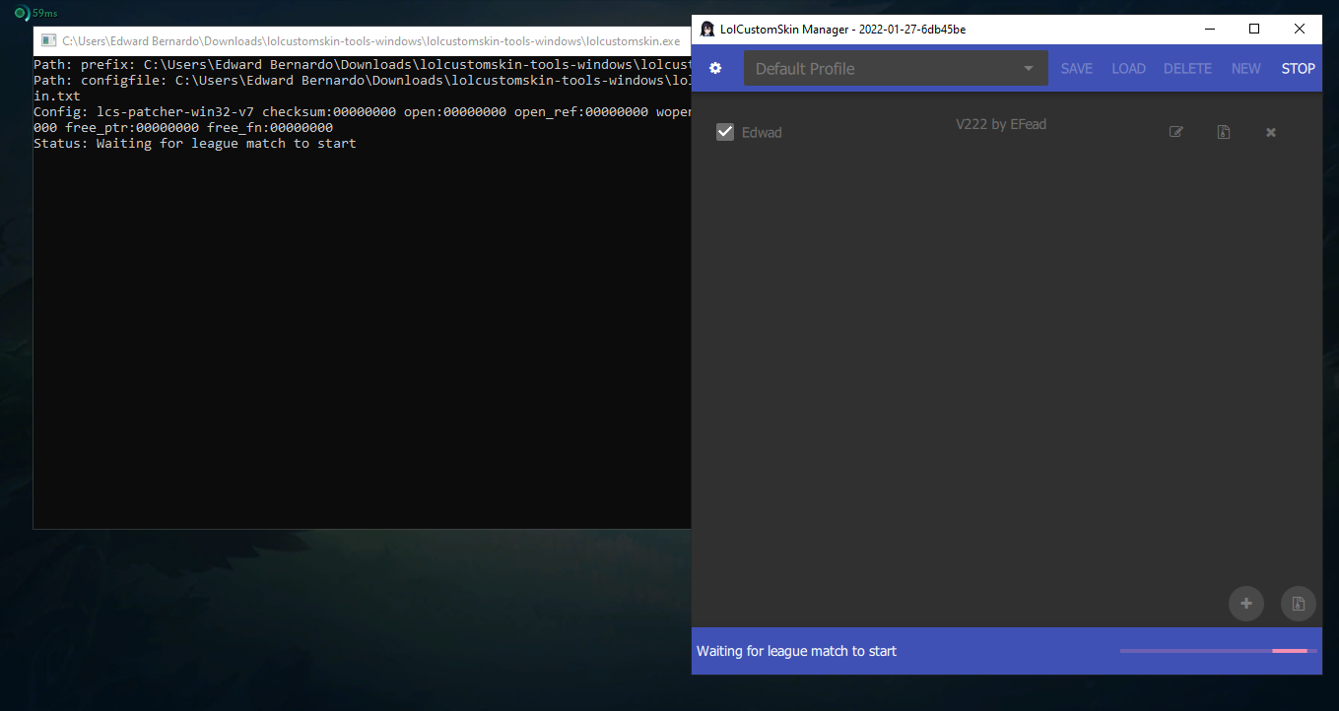Minimize the LolCustomSkin Manager window
1339x711 pixels.
pos(1209,29)
